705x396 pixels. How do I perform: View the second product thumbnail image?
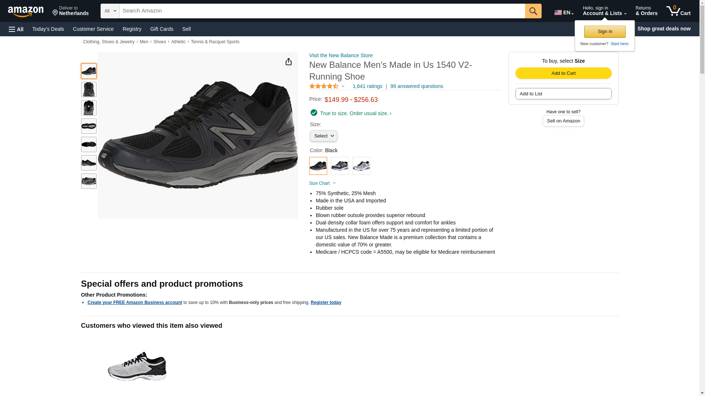point(89,89)
